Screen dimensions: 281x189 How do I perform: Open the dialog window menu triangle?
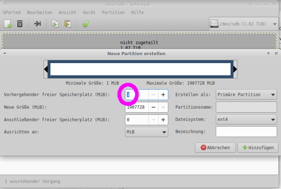[x=5, y=53]
